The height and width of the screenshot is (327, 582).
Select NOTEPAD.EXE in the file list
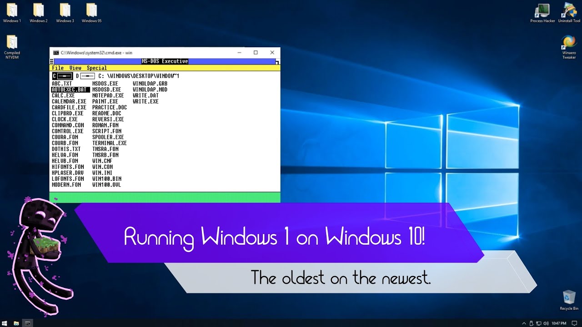click(x=108, y=95)
